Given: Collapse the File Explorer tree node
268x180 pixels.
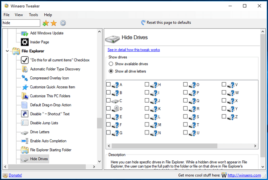Looking at the screenshot, I should coord(7,51).
